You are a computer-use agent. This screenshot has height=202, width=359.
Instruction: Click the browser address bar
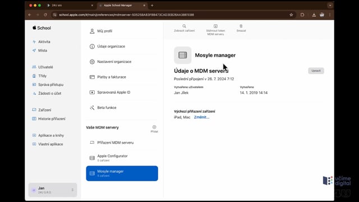[x=169, y=15]
